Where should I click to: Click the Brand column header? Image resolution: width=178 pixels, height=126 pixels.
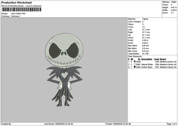163,59
